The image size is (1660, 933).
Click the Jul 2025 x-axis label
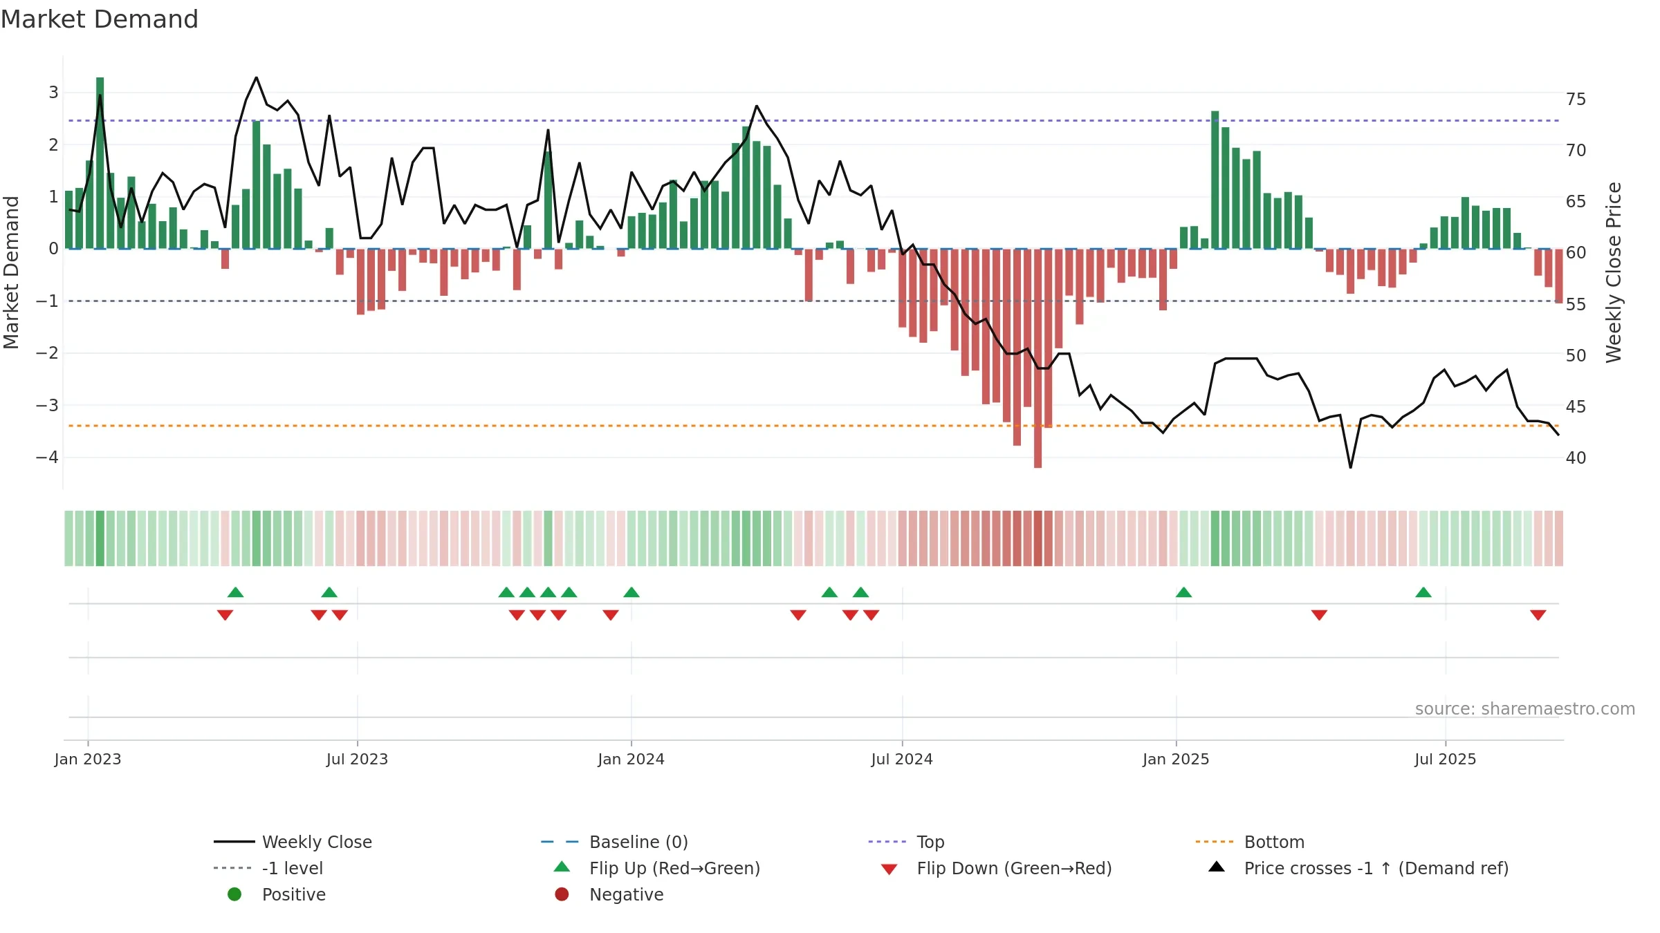coord(1446,760)
